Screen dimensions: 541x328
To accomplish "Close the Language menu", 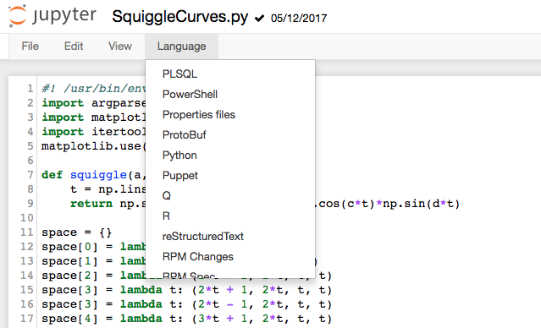I will [181, 46].
